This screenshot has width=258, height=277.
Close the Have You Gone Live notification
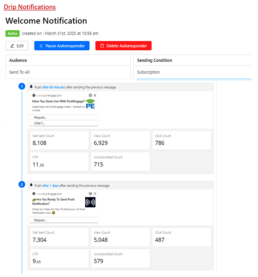click(x=95, y=95)
